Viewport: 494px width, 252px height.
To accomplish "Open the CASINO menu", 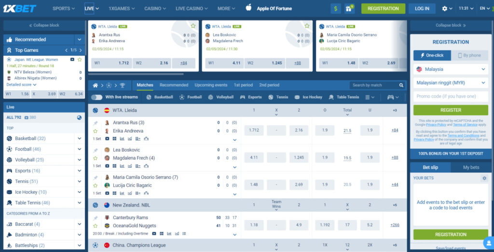I will (x=155, y=9).
